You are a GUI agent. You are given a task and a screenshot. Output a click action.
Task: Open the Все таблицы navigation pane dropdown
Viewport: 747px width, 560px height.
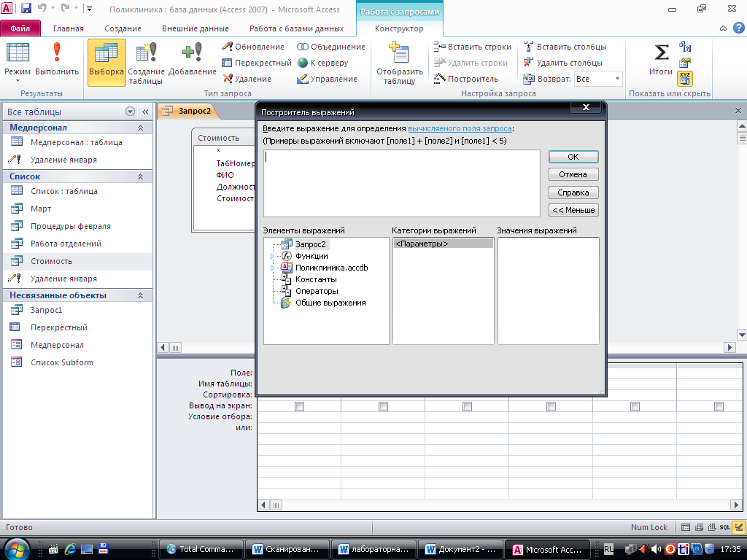tap(130, 112)
